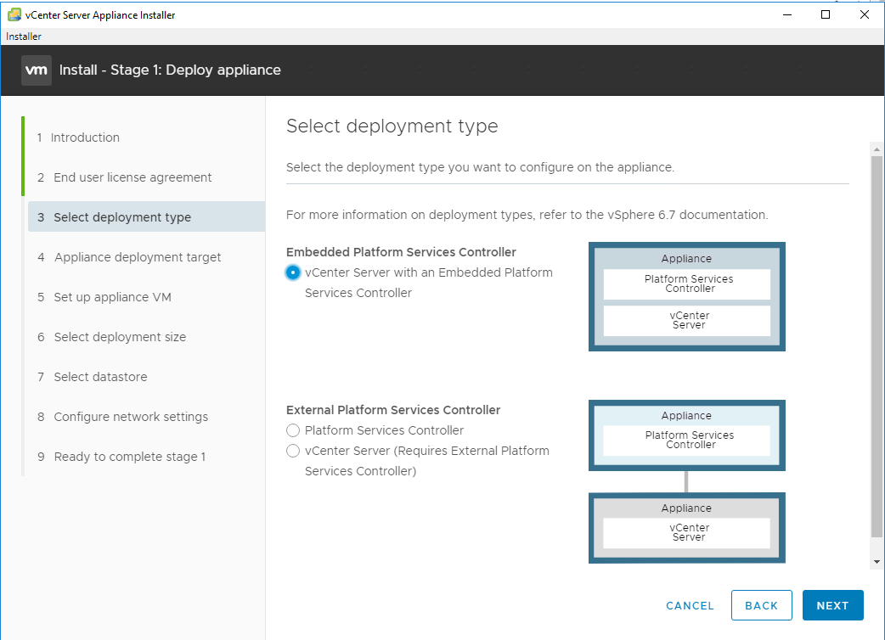Click the vCenter installer title bar icon

[x=14, y=14]
